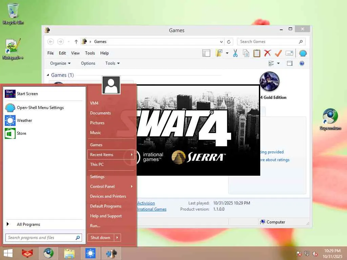The height and width of the screenshot is (260, 347).
Task: Open Open-Shell Menu Settings
Action: [x=44, y=108]
